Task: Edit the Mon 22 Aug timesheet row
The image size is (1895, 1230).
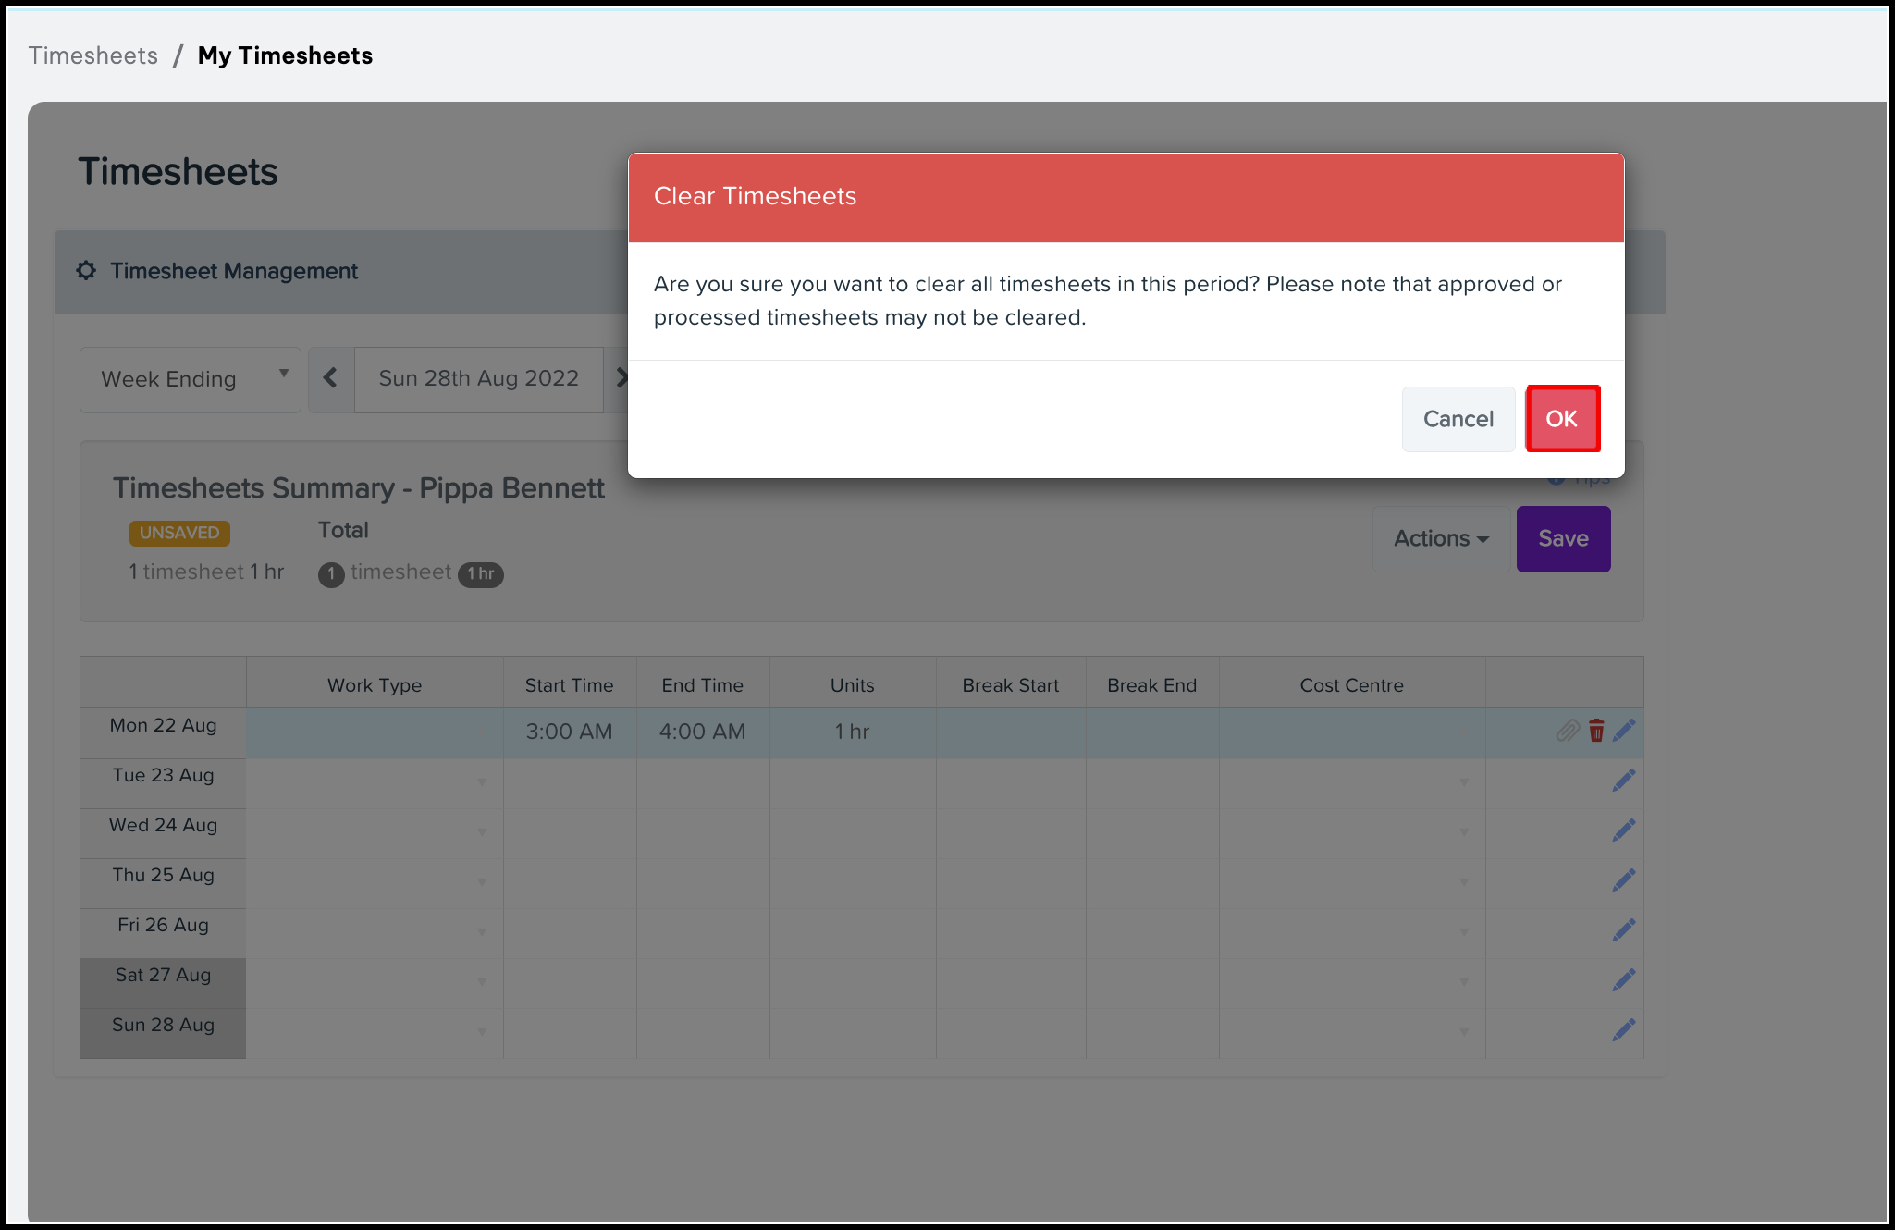Action: pyautogui.click(x=1624, y=731)
